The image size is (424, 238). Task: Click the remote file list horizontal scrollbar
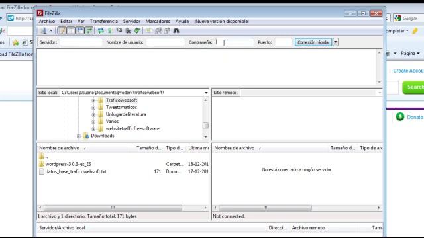(x=265, y=208)
